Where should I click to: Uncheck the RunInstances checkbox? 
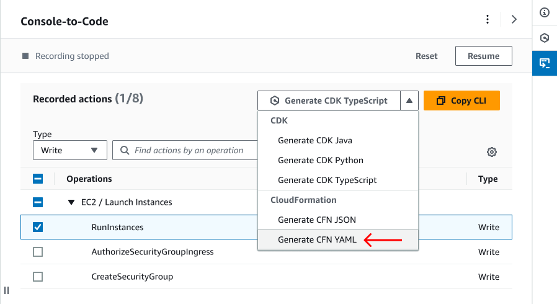38,227
